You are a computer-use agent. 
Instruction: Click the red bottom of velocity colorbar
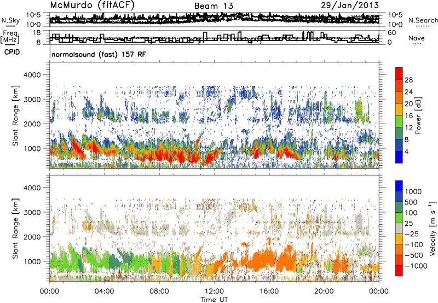(399, 271)
